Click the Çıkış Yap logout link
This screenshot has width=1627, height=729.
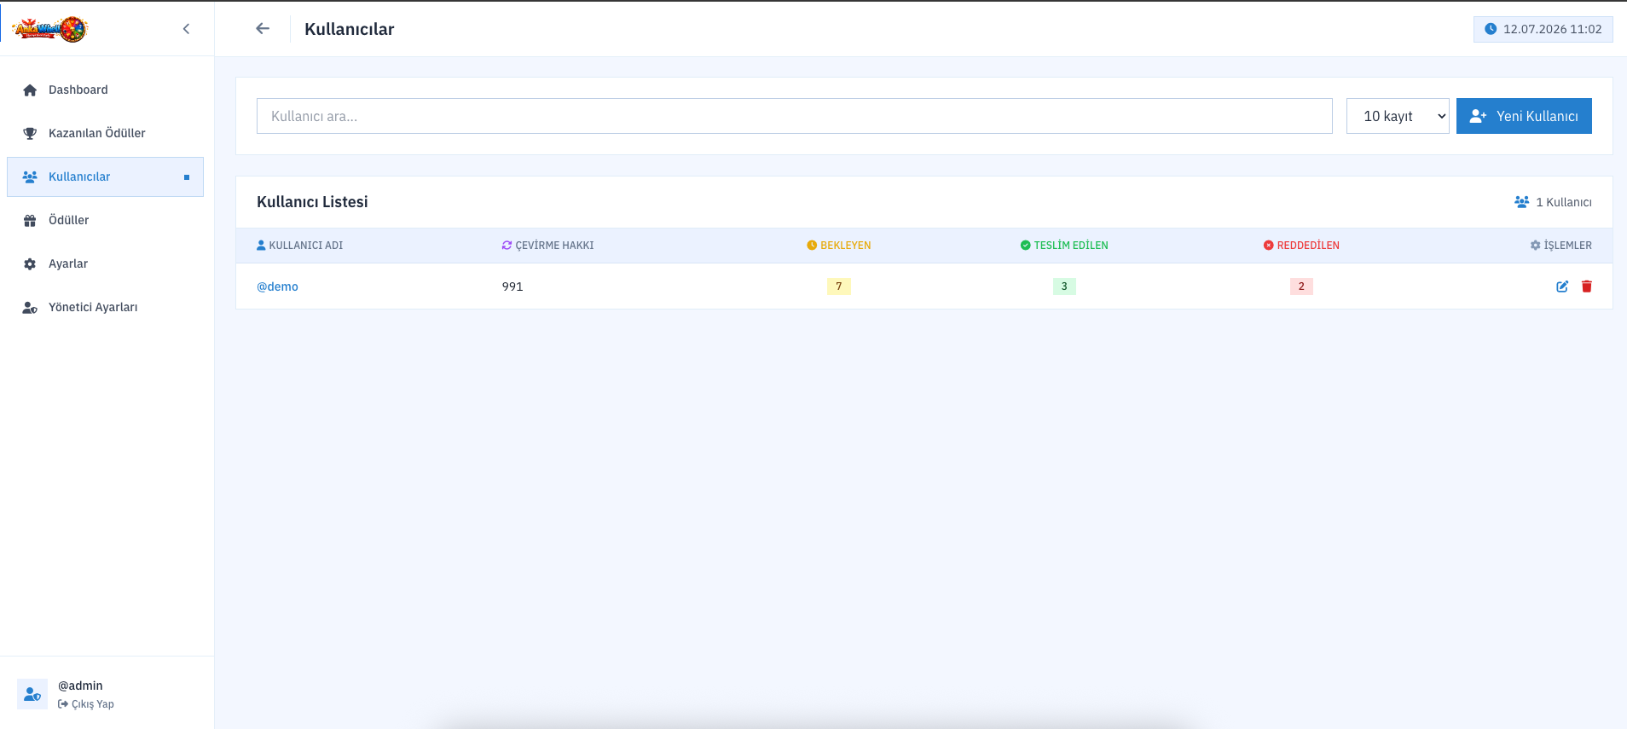(86, 704)
